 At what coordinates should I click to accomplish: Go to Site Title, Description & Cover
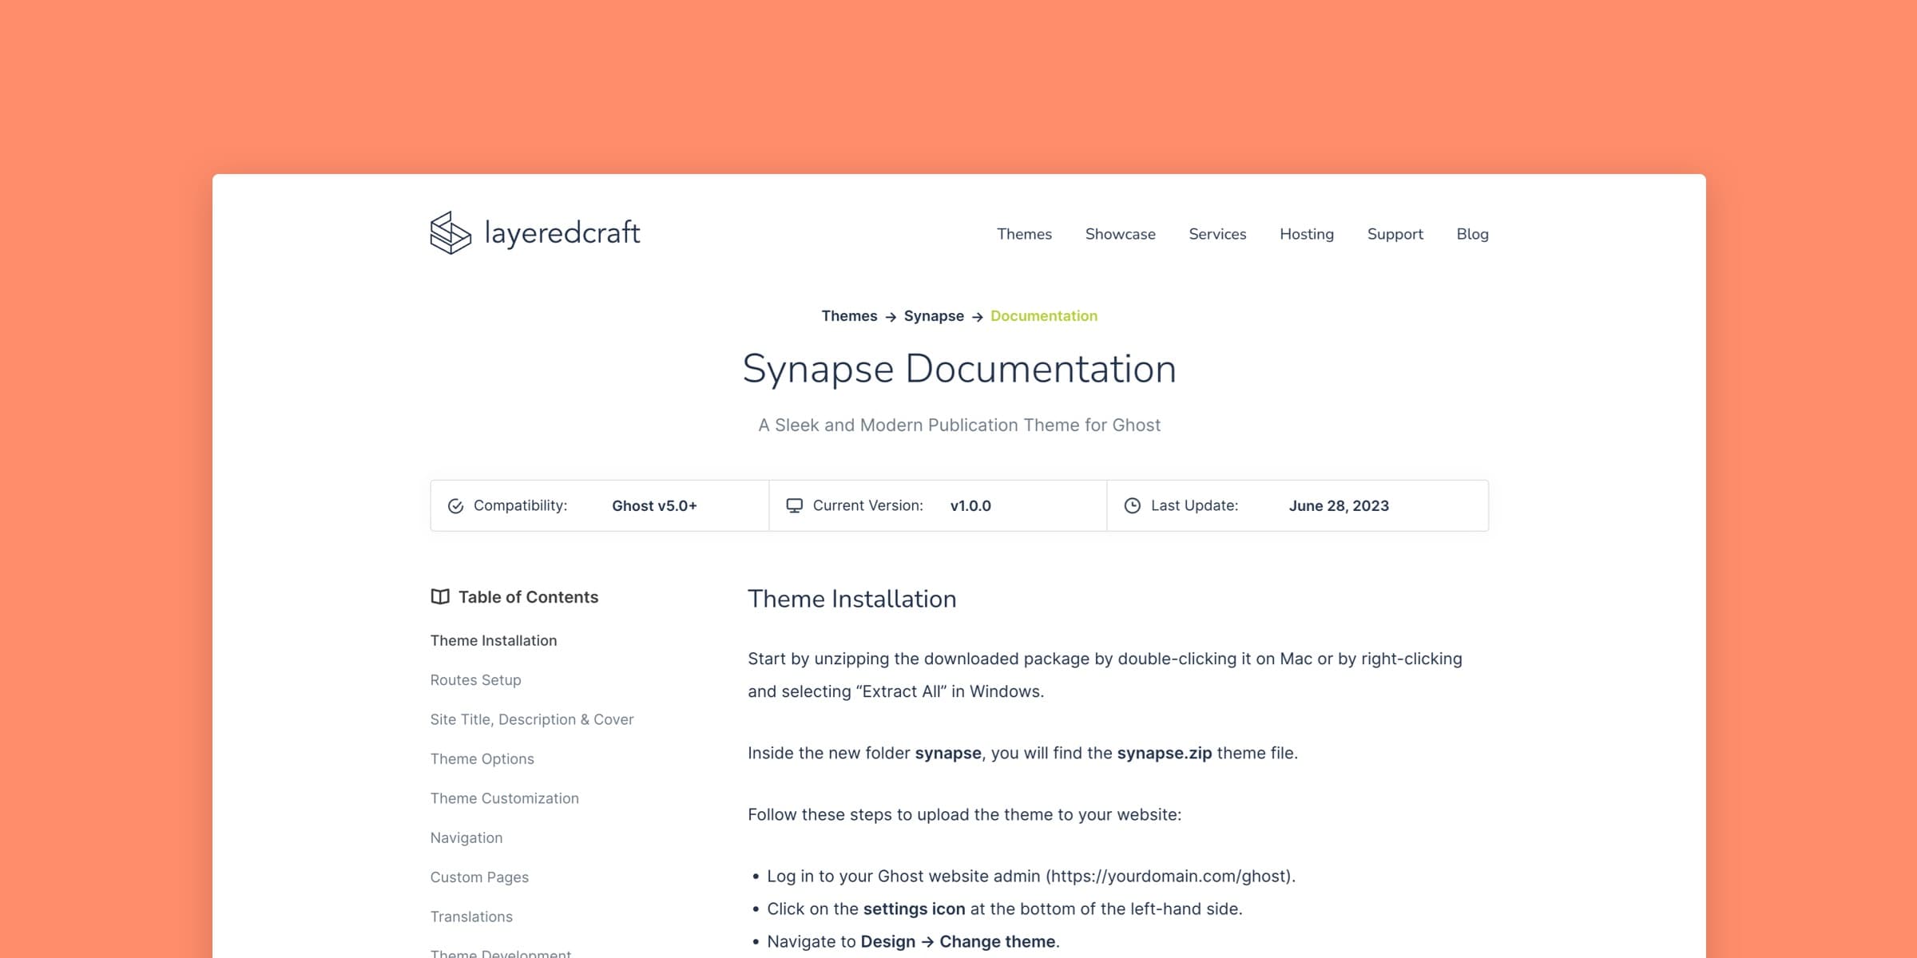tap(531, 719)
